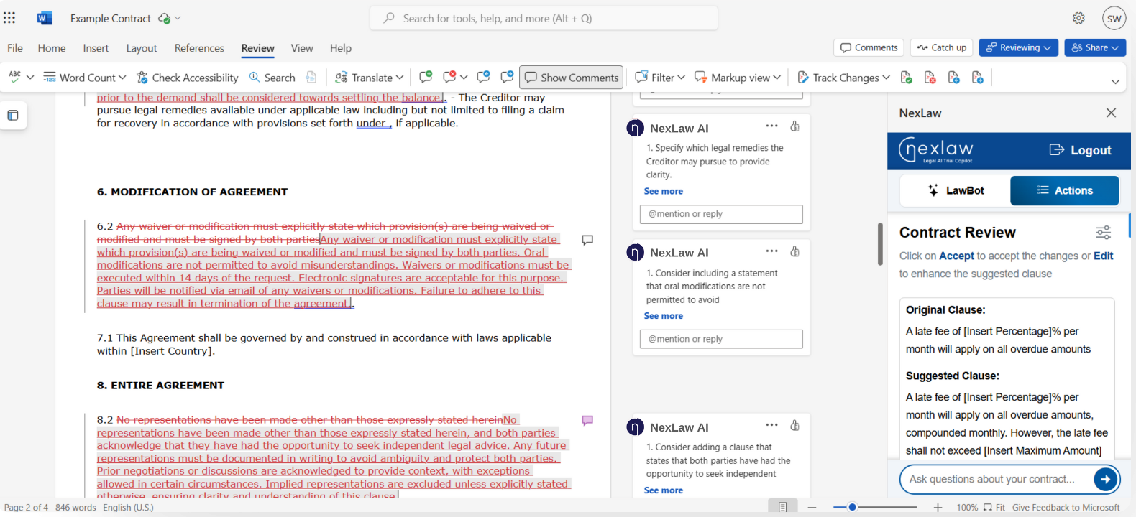Switch to the View tab
This screenshot has height=517, width=1136.
302,48
